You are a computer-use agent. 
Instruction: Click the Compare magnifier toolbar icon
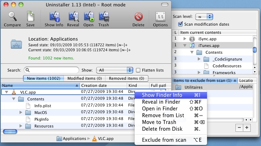12,16
